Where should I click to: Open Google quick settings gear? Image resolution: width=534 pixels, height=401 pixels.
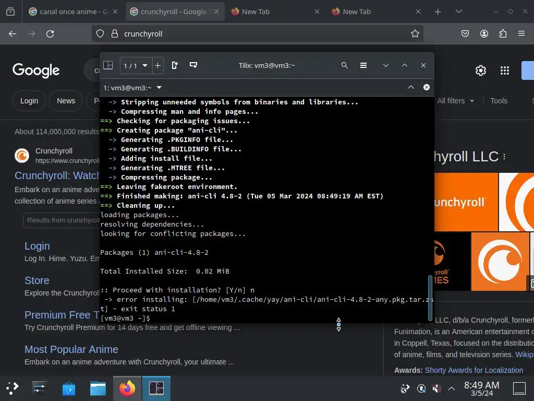[480, 70]
